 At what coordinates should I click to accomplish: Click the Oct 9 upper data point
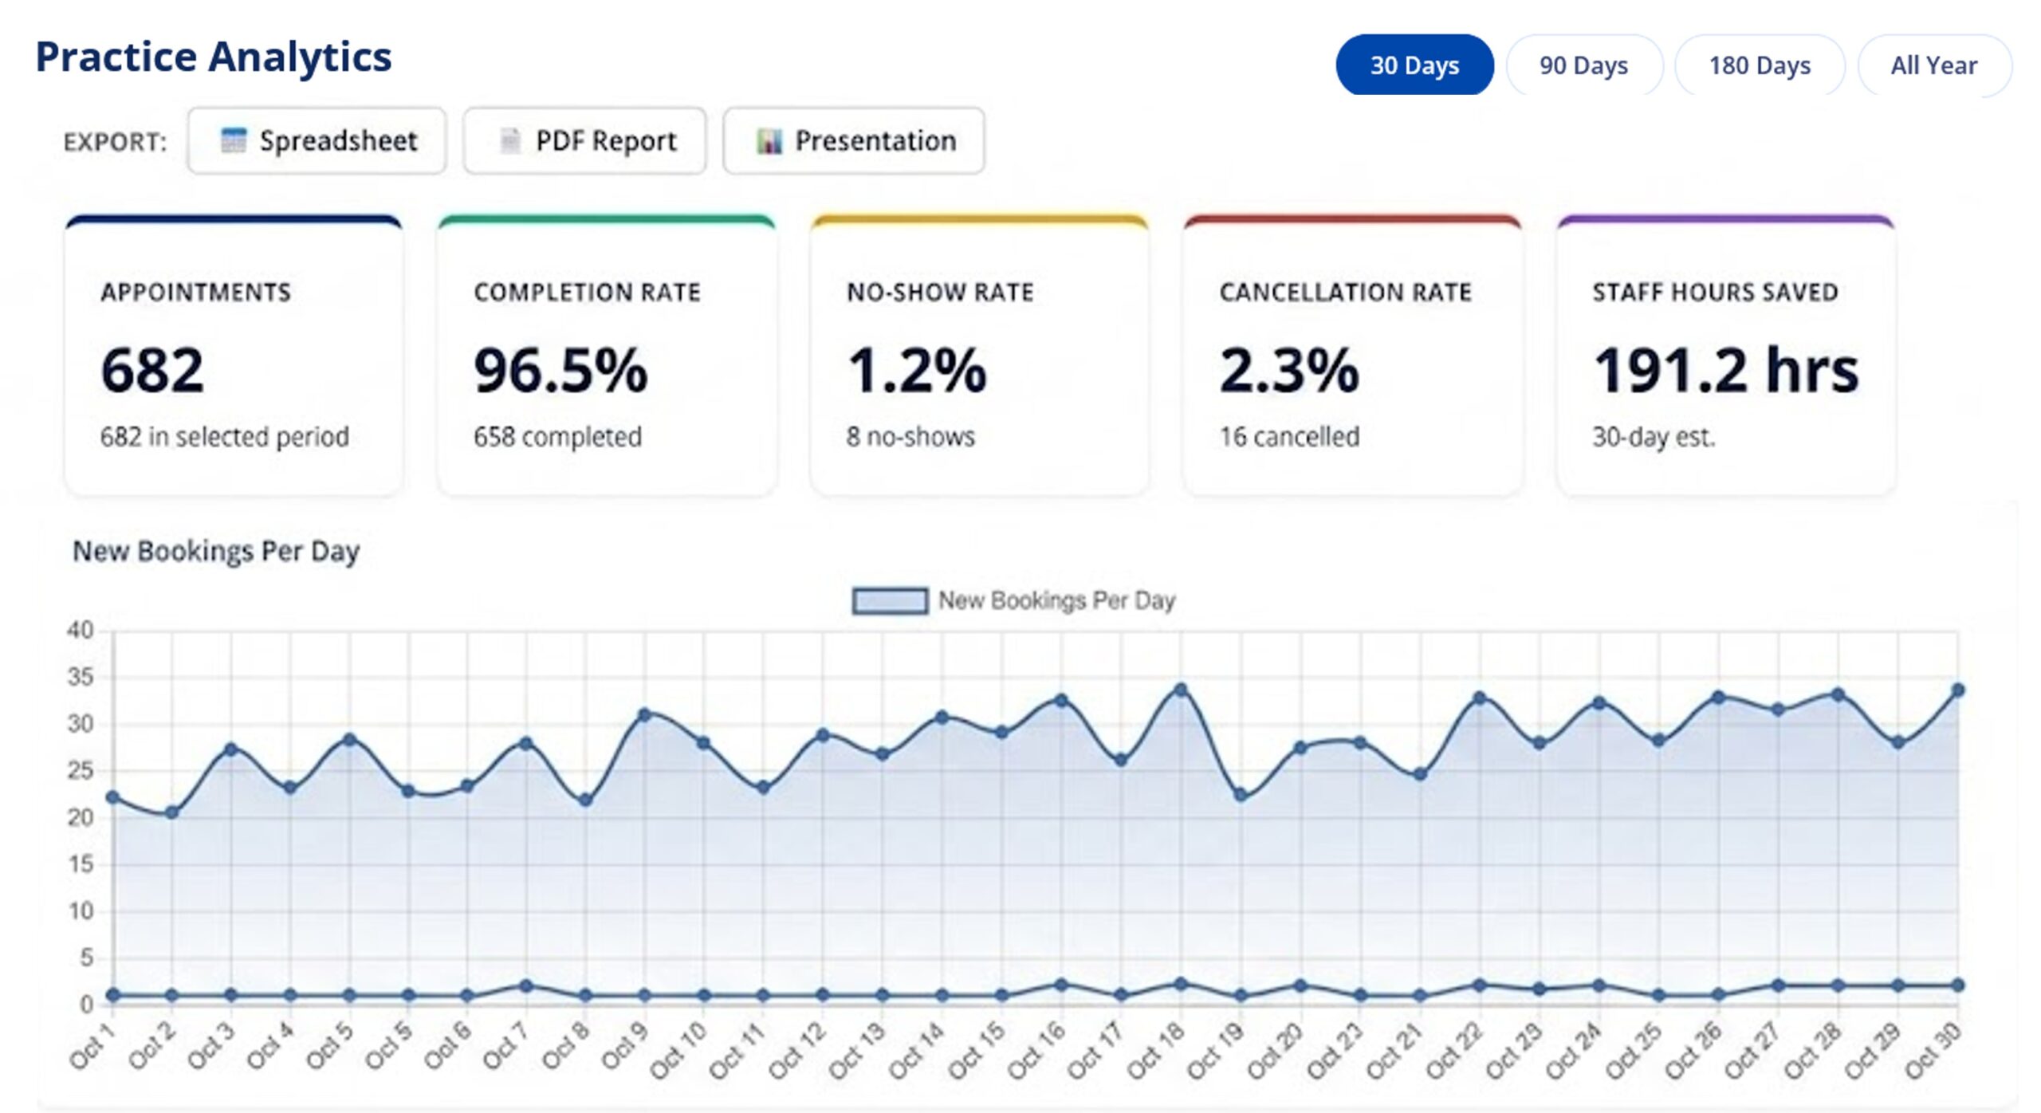[x=645, y=714]
